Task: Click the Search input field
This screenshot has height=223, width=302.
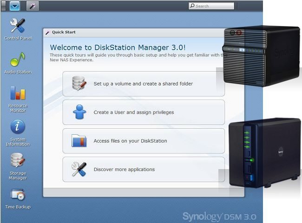Action: (211, 6)
